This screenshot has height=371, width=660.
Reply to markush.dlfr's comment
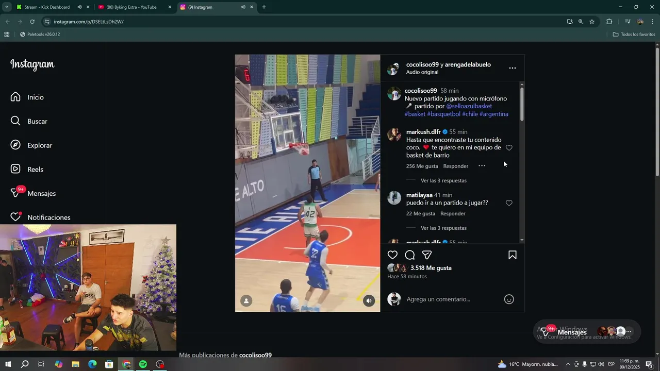point(456,166)
